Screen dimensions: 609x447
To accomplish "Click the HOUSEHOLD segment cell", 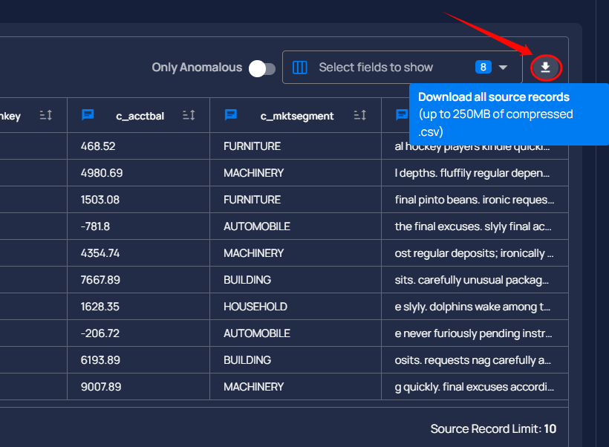I will [296, 307].
